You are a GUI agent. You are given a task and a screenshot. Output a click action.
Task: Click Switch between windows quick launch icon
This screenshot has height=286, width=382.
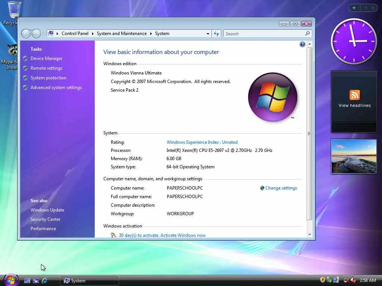[x=36, y=281]
